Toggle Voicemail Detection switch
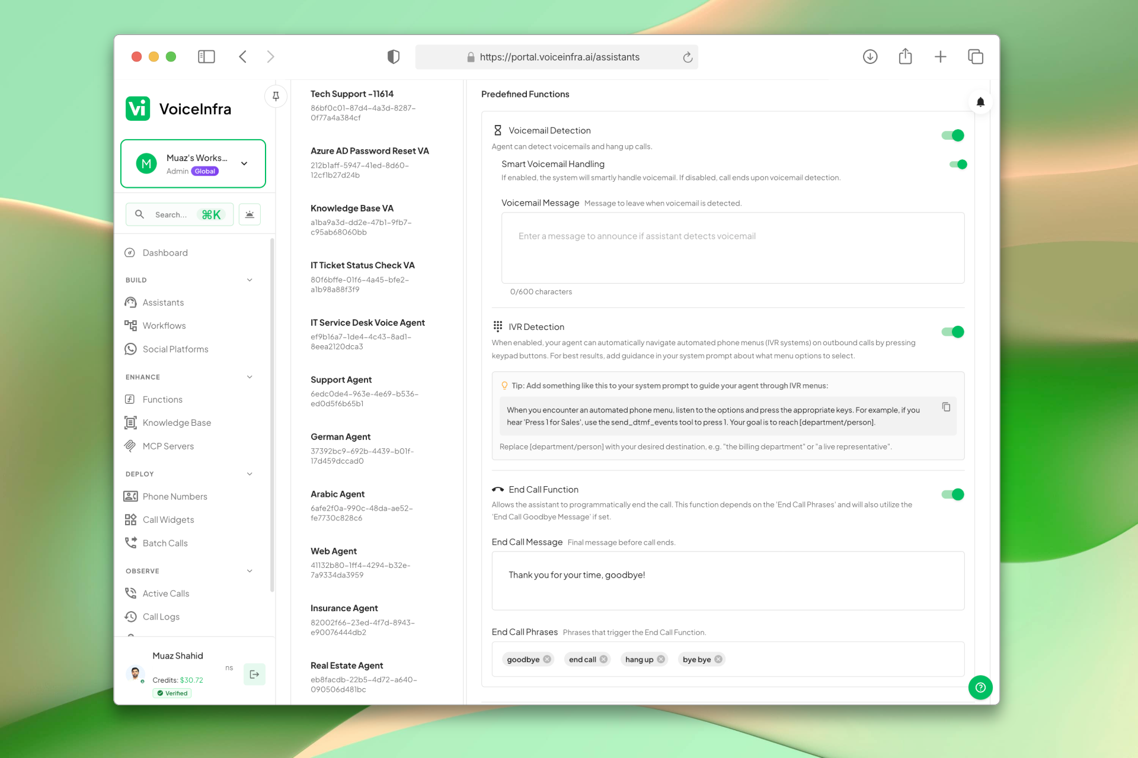The height and width of the screenshot is (758, 1138). tap(952, 136)
